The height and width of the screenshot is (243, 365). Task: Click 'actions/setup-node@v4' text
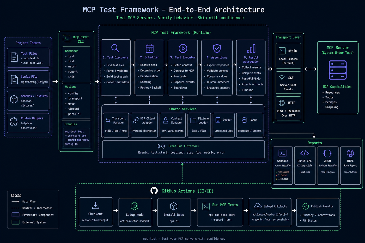(x=135, y=221)
